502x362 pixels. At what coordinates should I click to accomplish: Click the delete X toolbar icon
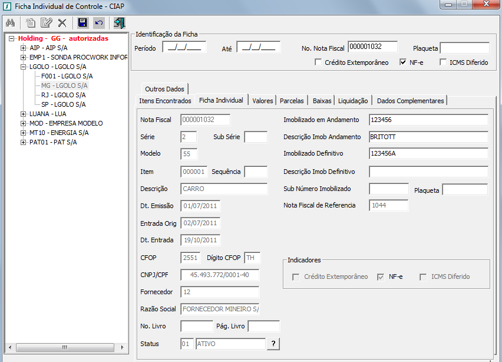coord(61,23)
